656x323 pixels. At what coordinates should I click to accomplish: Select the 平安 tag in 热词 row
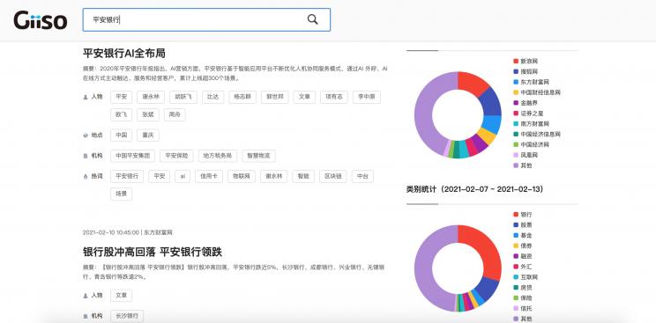click(160, 176)
